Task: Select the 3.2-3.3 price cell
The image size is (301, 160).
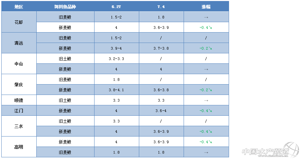Action: click(116, 59)
